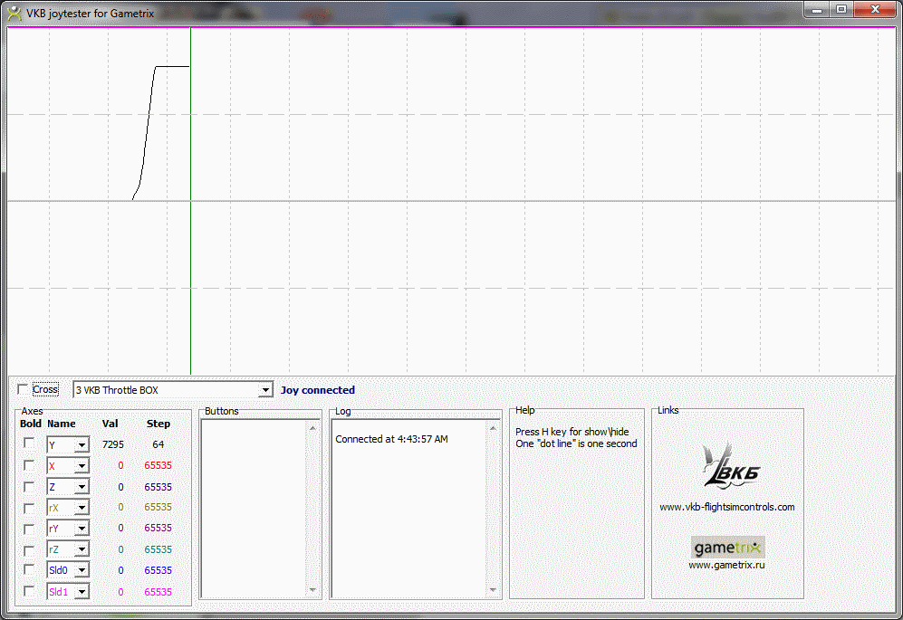This screenshot has height=620, width=903.
Task: Open the Sld1 axis name dropdown
Action: [82, 592]
